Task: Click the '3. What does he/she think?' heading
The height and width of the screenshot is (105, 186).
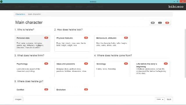Action: (29, 55)
